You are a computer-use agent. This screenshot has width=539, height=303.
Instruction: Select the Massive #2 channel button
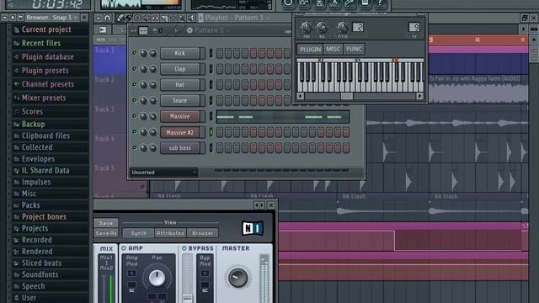tap(179, 132)
